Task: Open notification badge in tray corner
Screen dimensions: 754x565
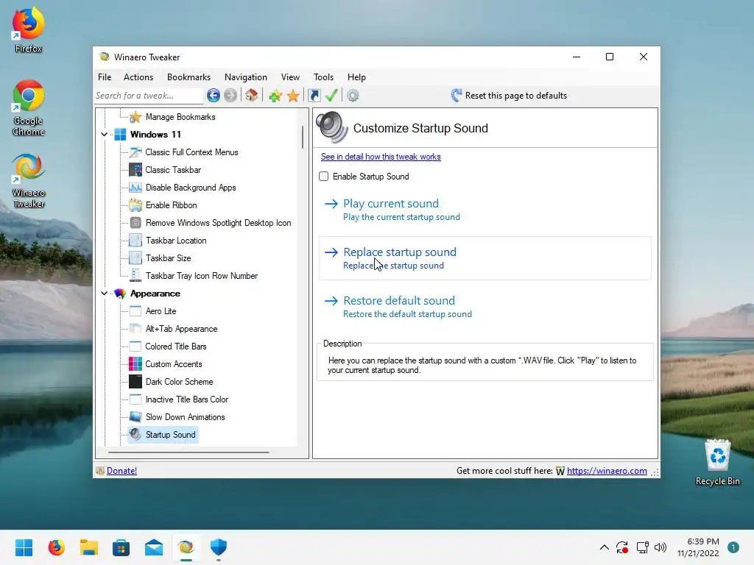Action: click(733, 547)
